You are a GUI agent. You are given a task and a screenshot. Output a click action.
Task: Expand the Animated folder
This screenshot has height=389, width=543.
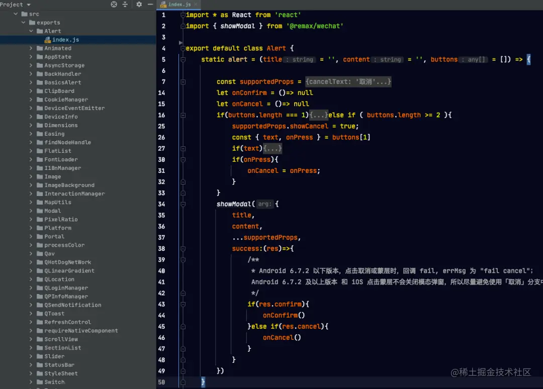(x=31, y=48)
